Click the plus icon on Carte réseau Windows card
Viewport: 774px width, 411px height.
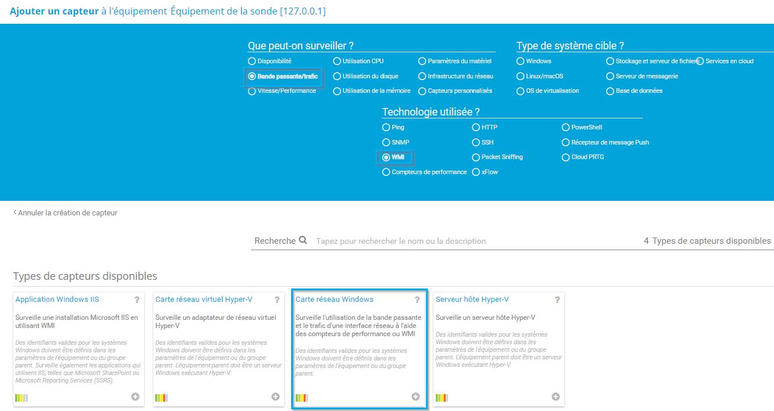coord(415,396)
